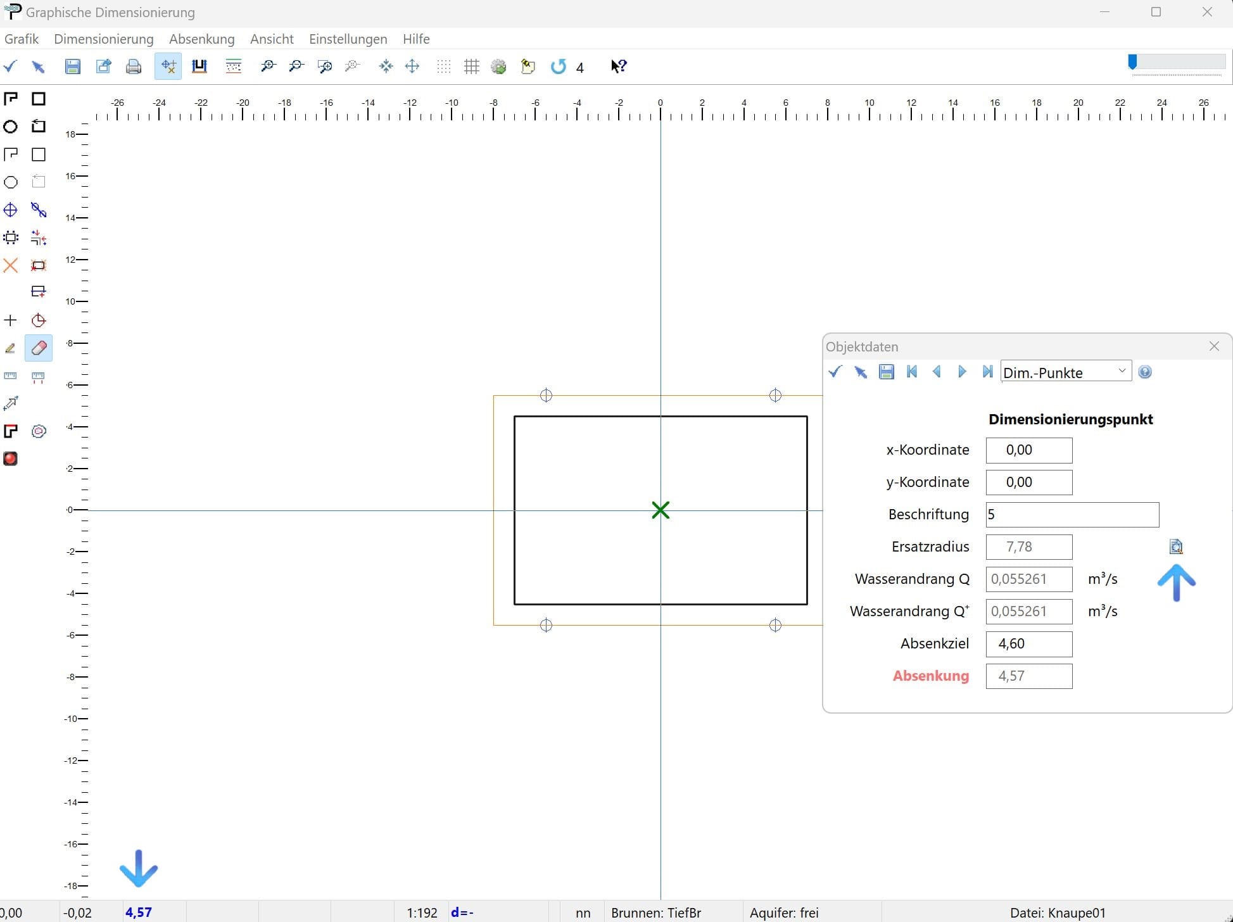This screenshot has width=1233, height=922.
Task: Select the eraser tool in the left palette
Action: [39, 348]
